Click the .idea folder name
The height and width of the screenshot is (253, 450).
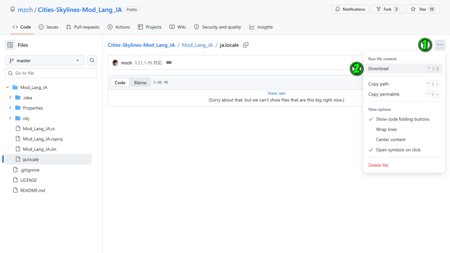(x=27, y=97)
